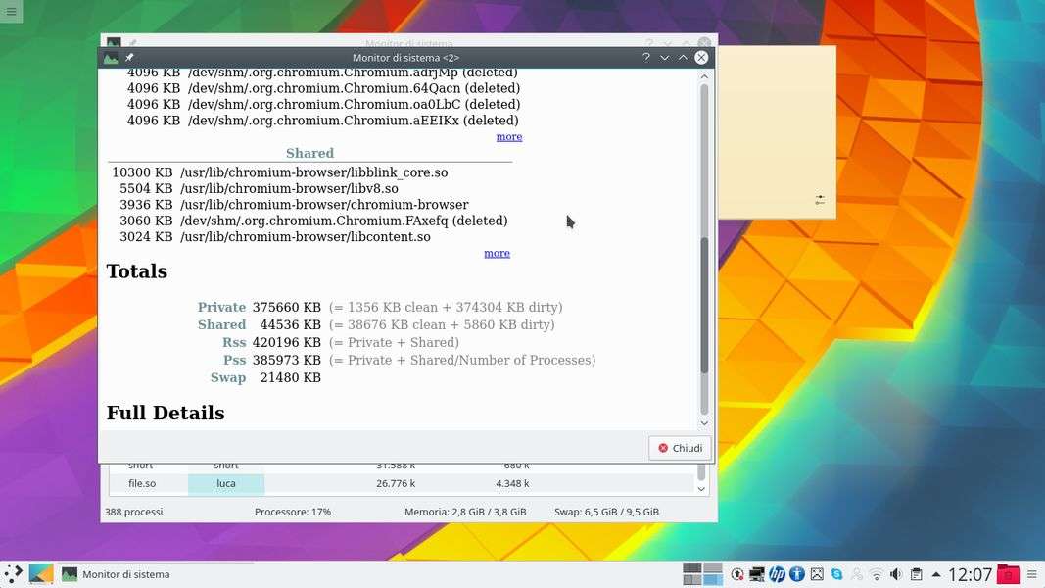Click the help question mark in title bar
The height and width of the screenshot is (588, 1045).
coord(646,58)
